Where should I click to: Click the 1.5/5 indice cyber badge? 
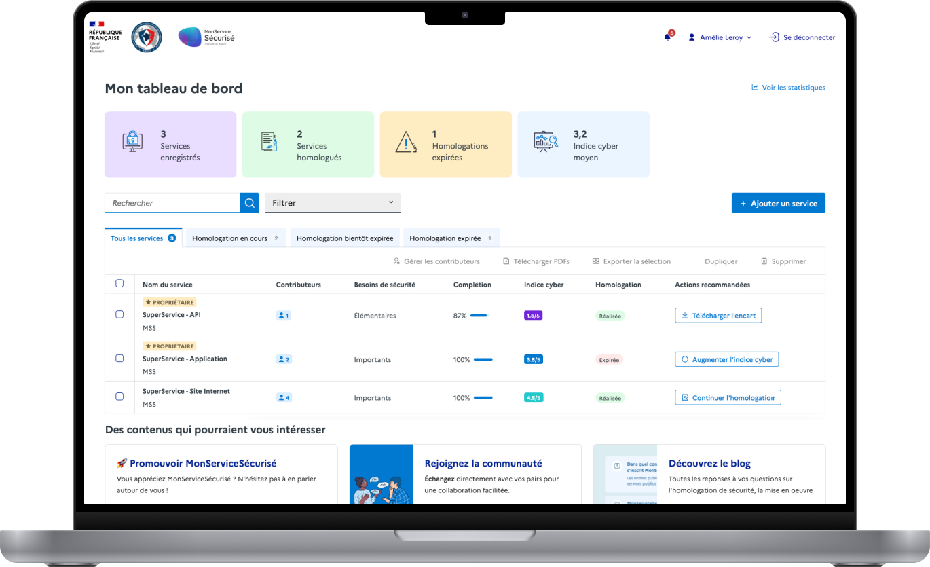(533, 316)
